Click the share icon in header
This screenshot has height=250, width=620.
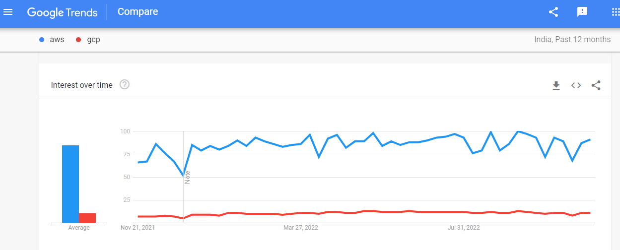553,12
